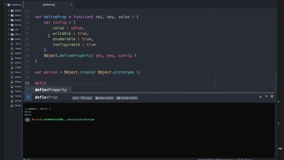Click the open config button
284x160 pixels.
click(x=104, y=98)
